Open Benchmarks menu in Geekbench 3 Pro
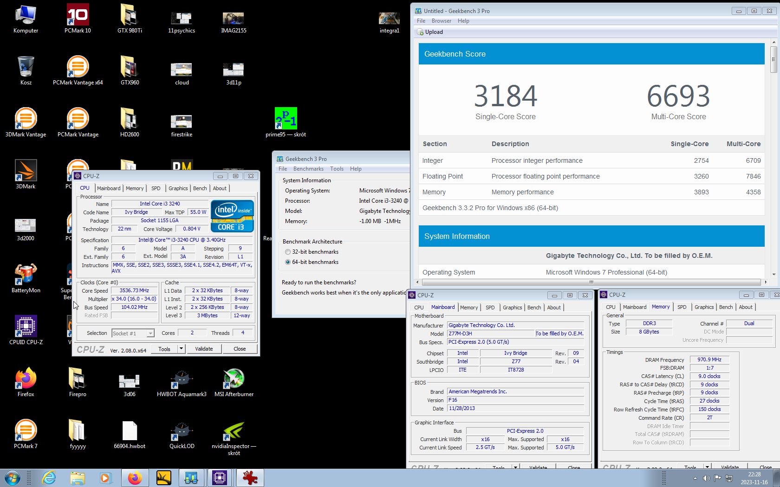Image resolution: width=780 pixels, height=487 pixels. point(308,169)
